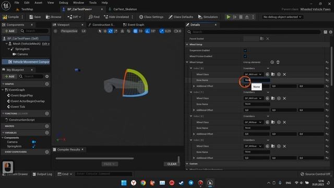The image size is (334, 188).
Task: Add new item in My Blueprint panel
Action: 9,76
